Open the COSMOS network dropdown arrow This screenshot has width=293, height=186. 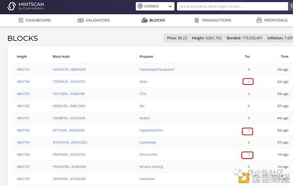click(170, 6)
